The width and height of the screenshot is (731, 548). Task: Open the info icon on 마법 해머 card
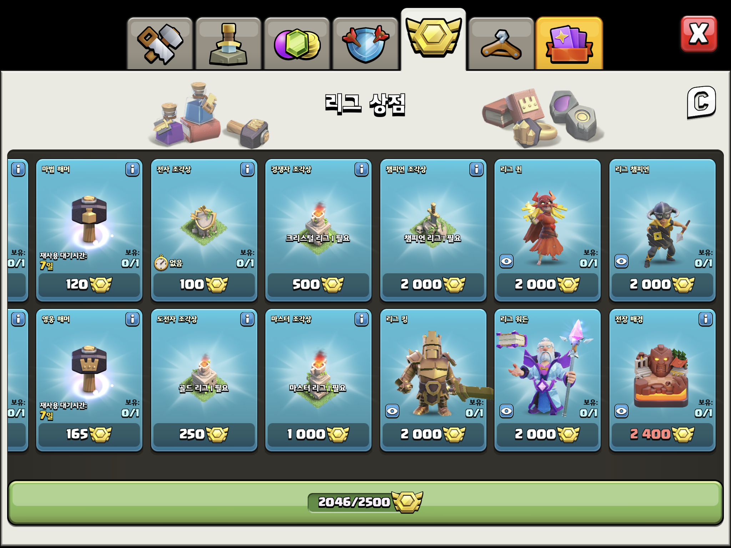pyautogui.click(x=132, y=169)
